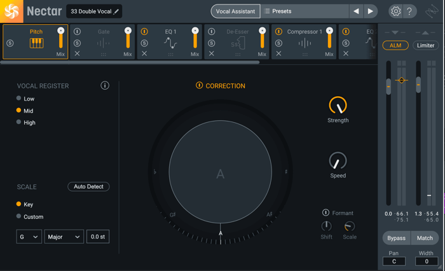Click the output gain up-arrow marker
Image resolution: width=445 pixels, height=271 pixels.
click(425, 32)
